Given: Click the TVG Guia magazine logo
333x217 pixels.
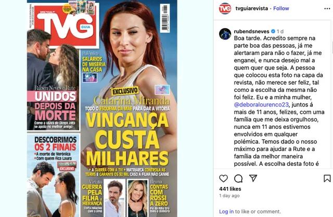Looking at the screenshot, I should coord(67,25).
